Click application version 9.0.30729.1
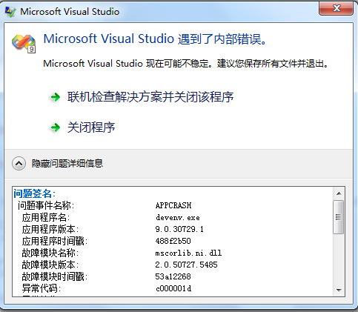This screenshot has height=312, width=358. pyautogui.click(x=179, y=229)
